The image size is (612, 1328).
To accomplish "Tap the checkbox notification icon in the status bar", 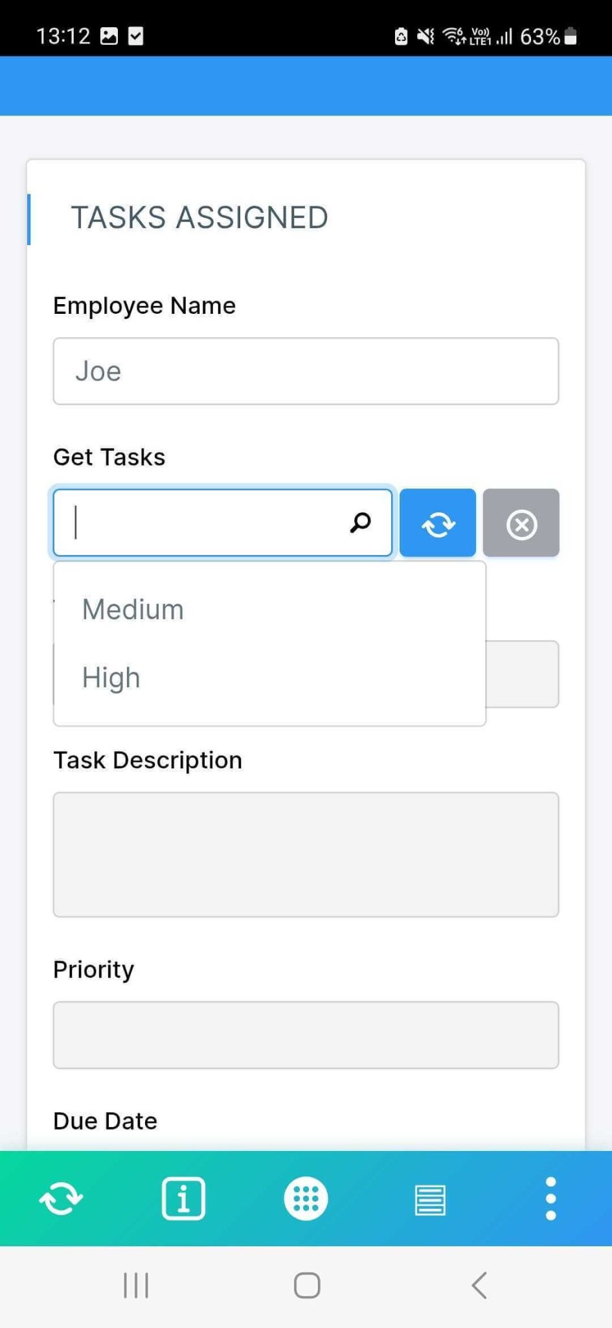I will (135, 36).
